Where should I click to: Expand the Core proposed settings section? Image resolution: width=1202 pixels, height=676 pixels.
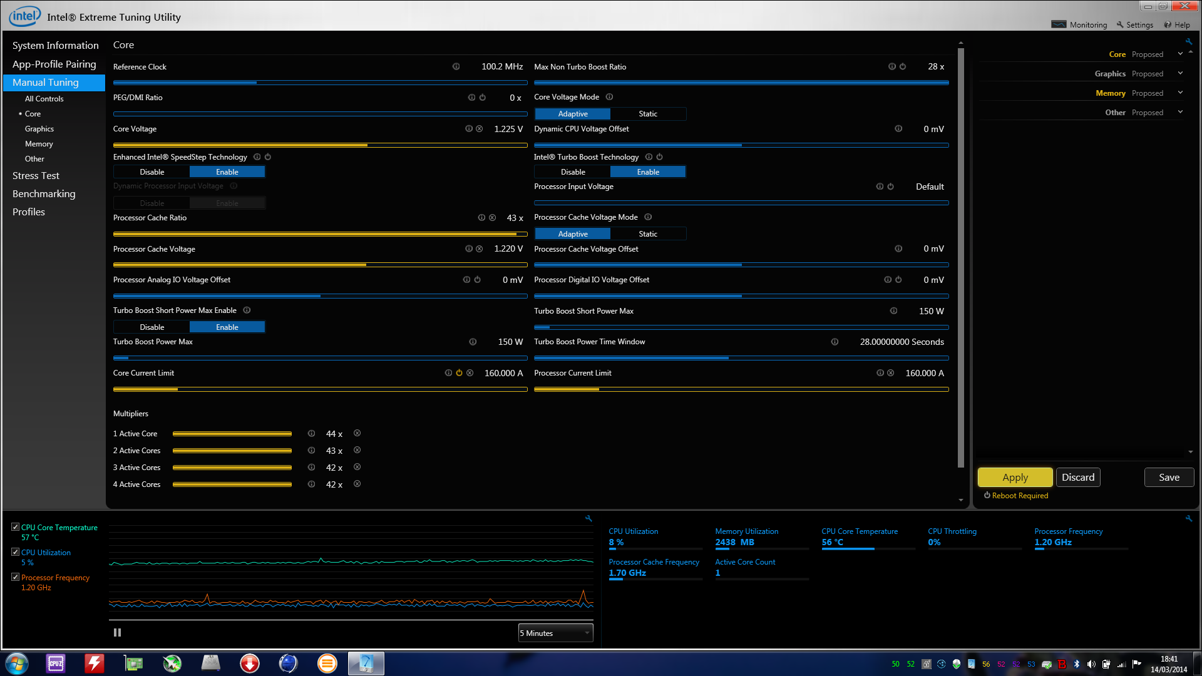pos(1180,54)
